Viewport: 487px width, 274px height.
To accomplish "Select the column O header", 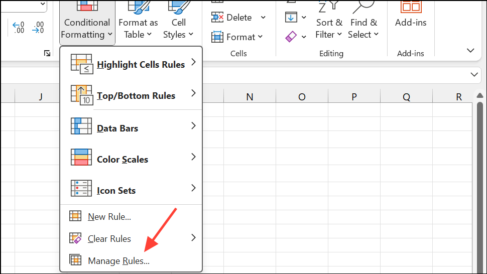I will (x=302, y=97).
